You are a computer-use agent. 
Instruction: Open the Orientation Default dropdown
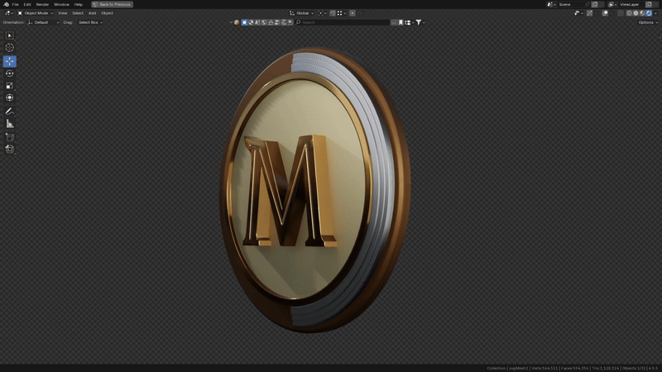click(x=43, y=22)
